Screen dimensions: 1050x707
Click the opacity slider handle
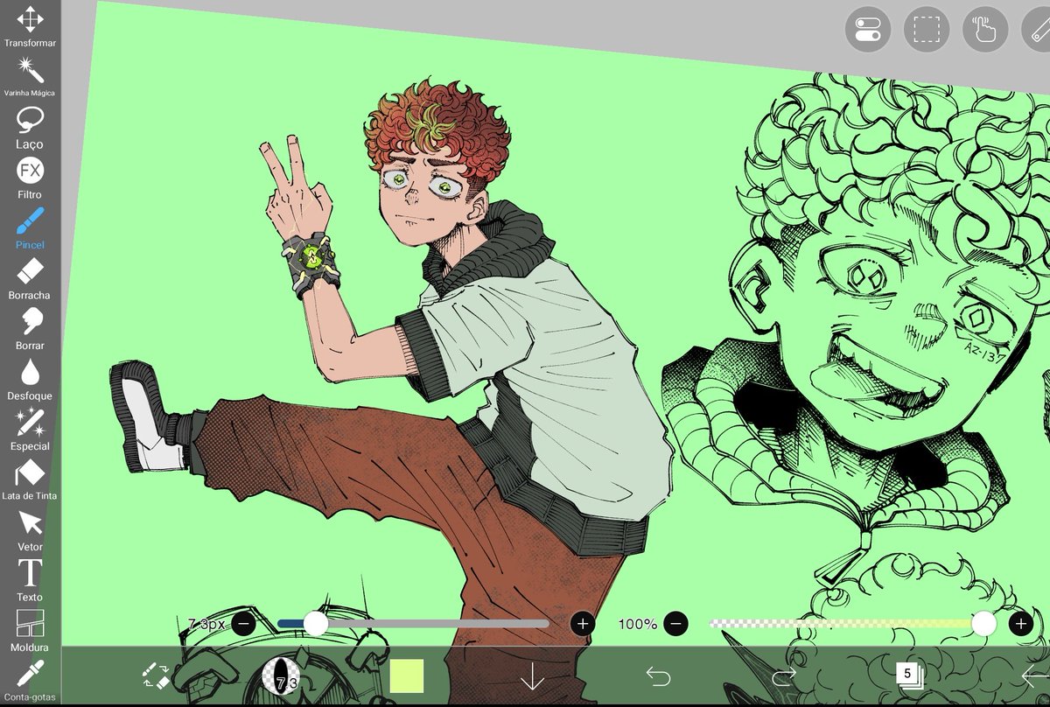click(x=984, y=623)
